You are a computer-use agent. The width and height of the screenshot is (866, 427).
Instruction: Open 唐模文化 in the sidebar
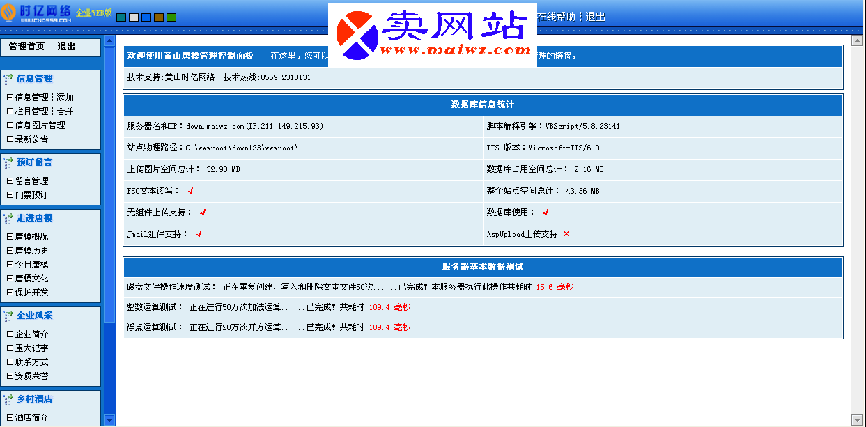click(x=32, y=279)
